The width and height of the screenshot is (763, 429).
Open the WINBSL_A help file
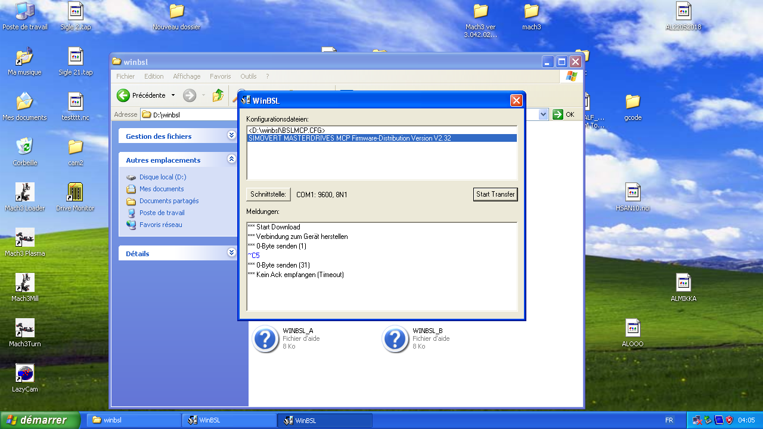click(265, 338)
